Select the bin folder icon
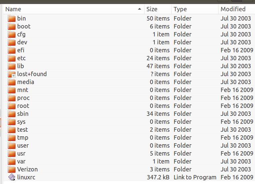Viewport: 255px width, 184px height. (12, 19)
